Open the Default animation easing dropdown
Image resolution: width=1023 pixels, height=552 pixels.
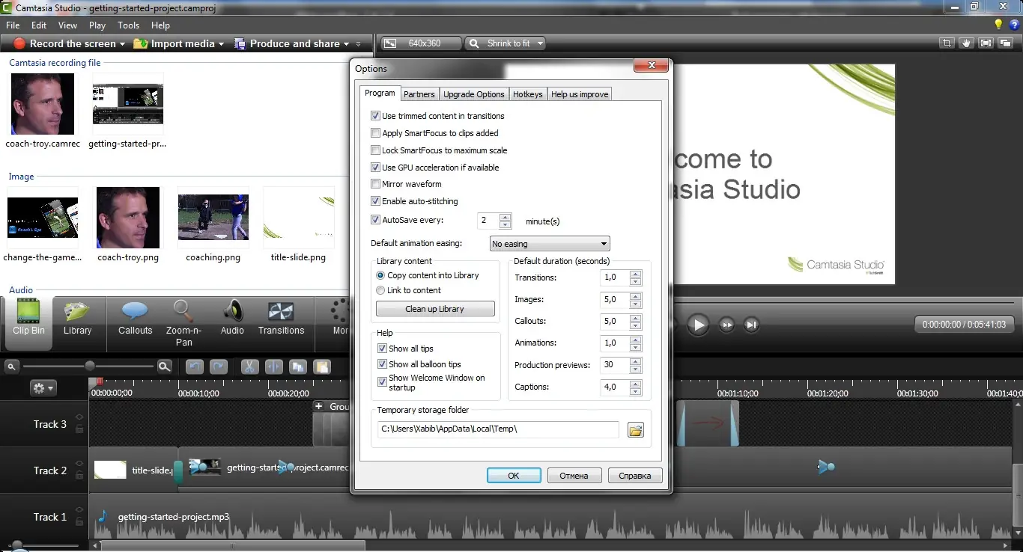pyautogui.click(x=550, y=244)
